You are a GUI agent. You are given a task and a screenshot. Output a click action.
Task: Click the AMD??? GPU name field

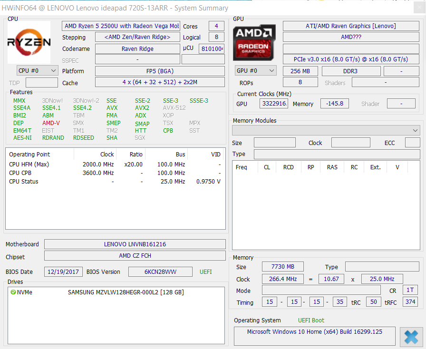pyautogui.click(x=351, y=37)
